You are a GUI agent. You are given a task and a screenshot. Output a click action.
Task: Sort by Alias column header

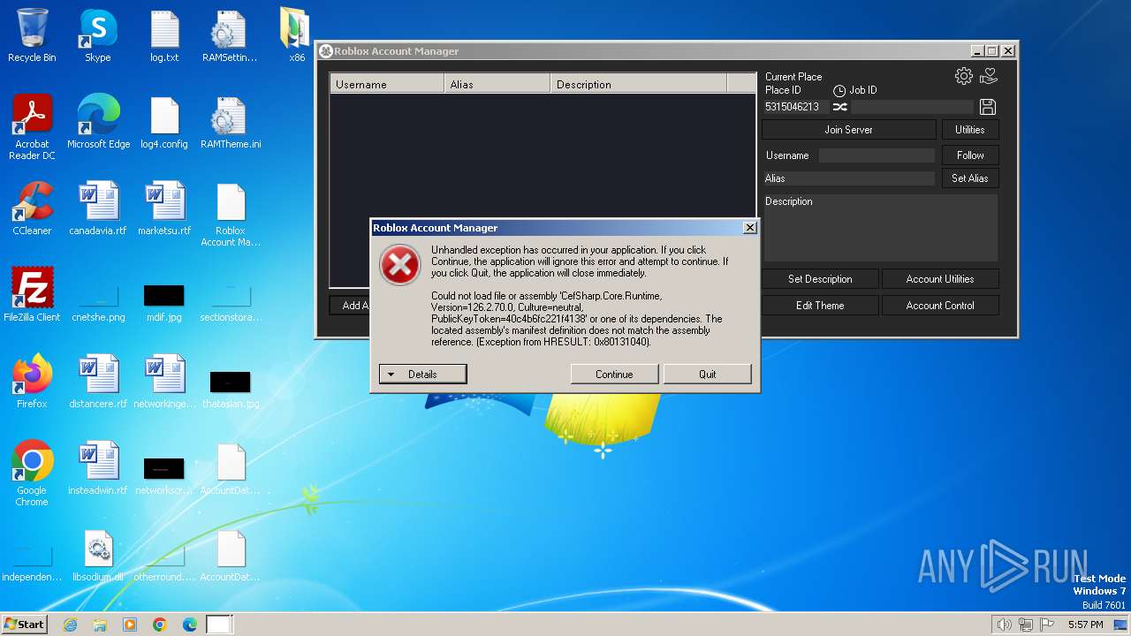pos(497,85)
